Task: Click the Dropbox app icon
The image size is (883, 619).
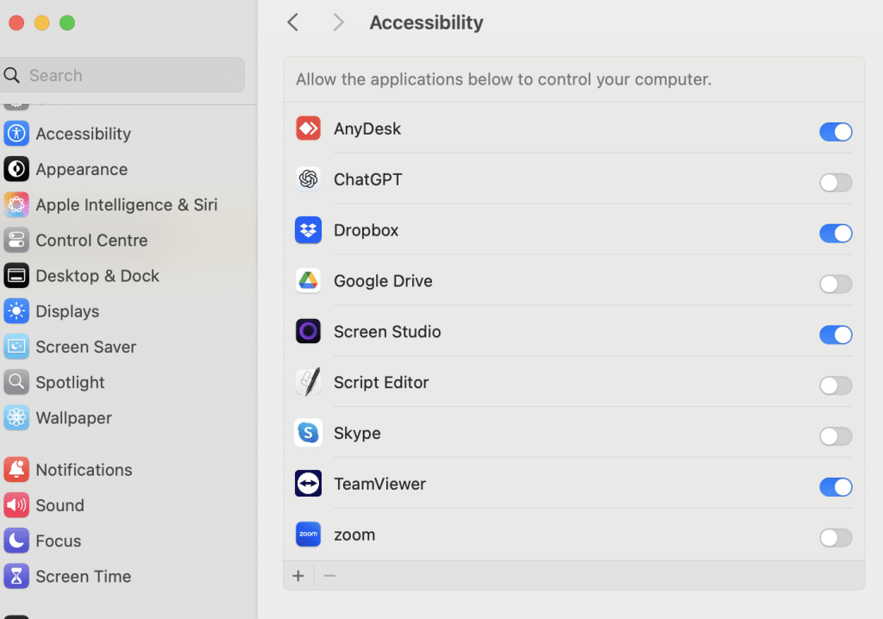Action: [308, 230]
